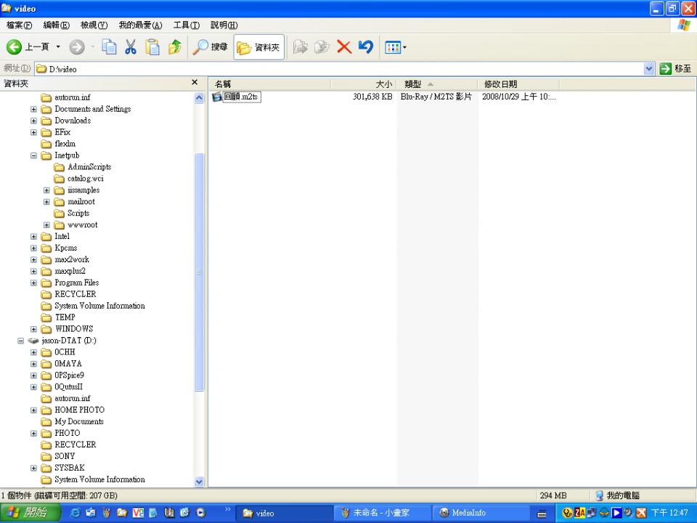Viewport: 697px width, 523px height.
Task: Sort by the 類型 column header
Action: [436, 84]
